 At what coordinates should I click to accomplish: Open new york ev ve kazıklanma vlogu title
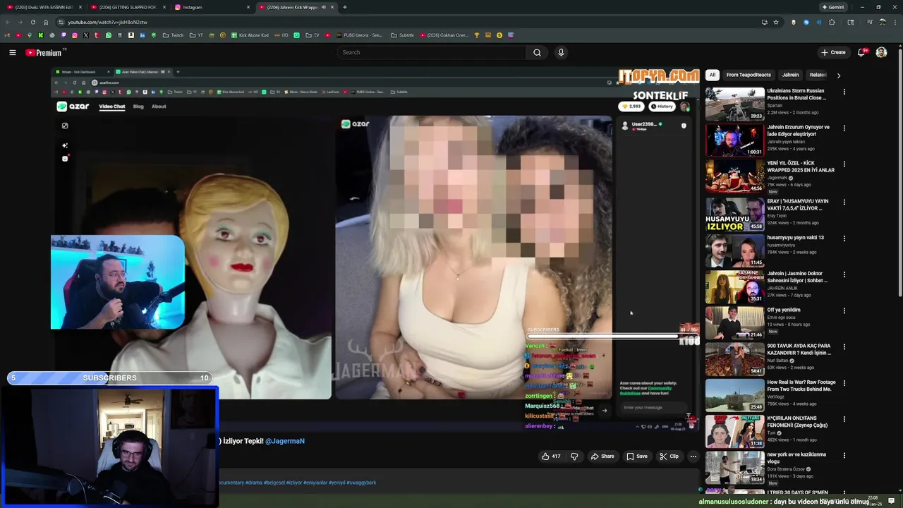click(796, 458)
